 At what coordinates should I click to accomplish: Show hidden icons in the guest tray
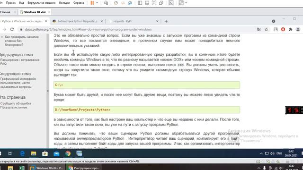[x=261, y=153]
